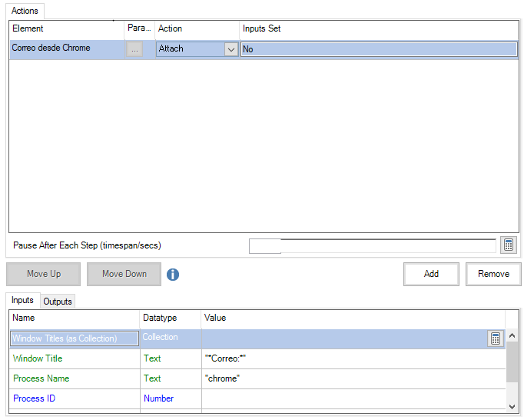The height and width of the screenshot is (420, 524).
Task: Click the Pause After Each Step field
Action: point(373,245)
